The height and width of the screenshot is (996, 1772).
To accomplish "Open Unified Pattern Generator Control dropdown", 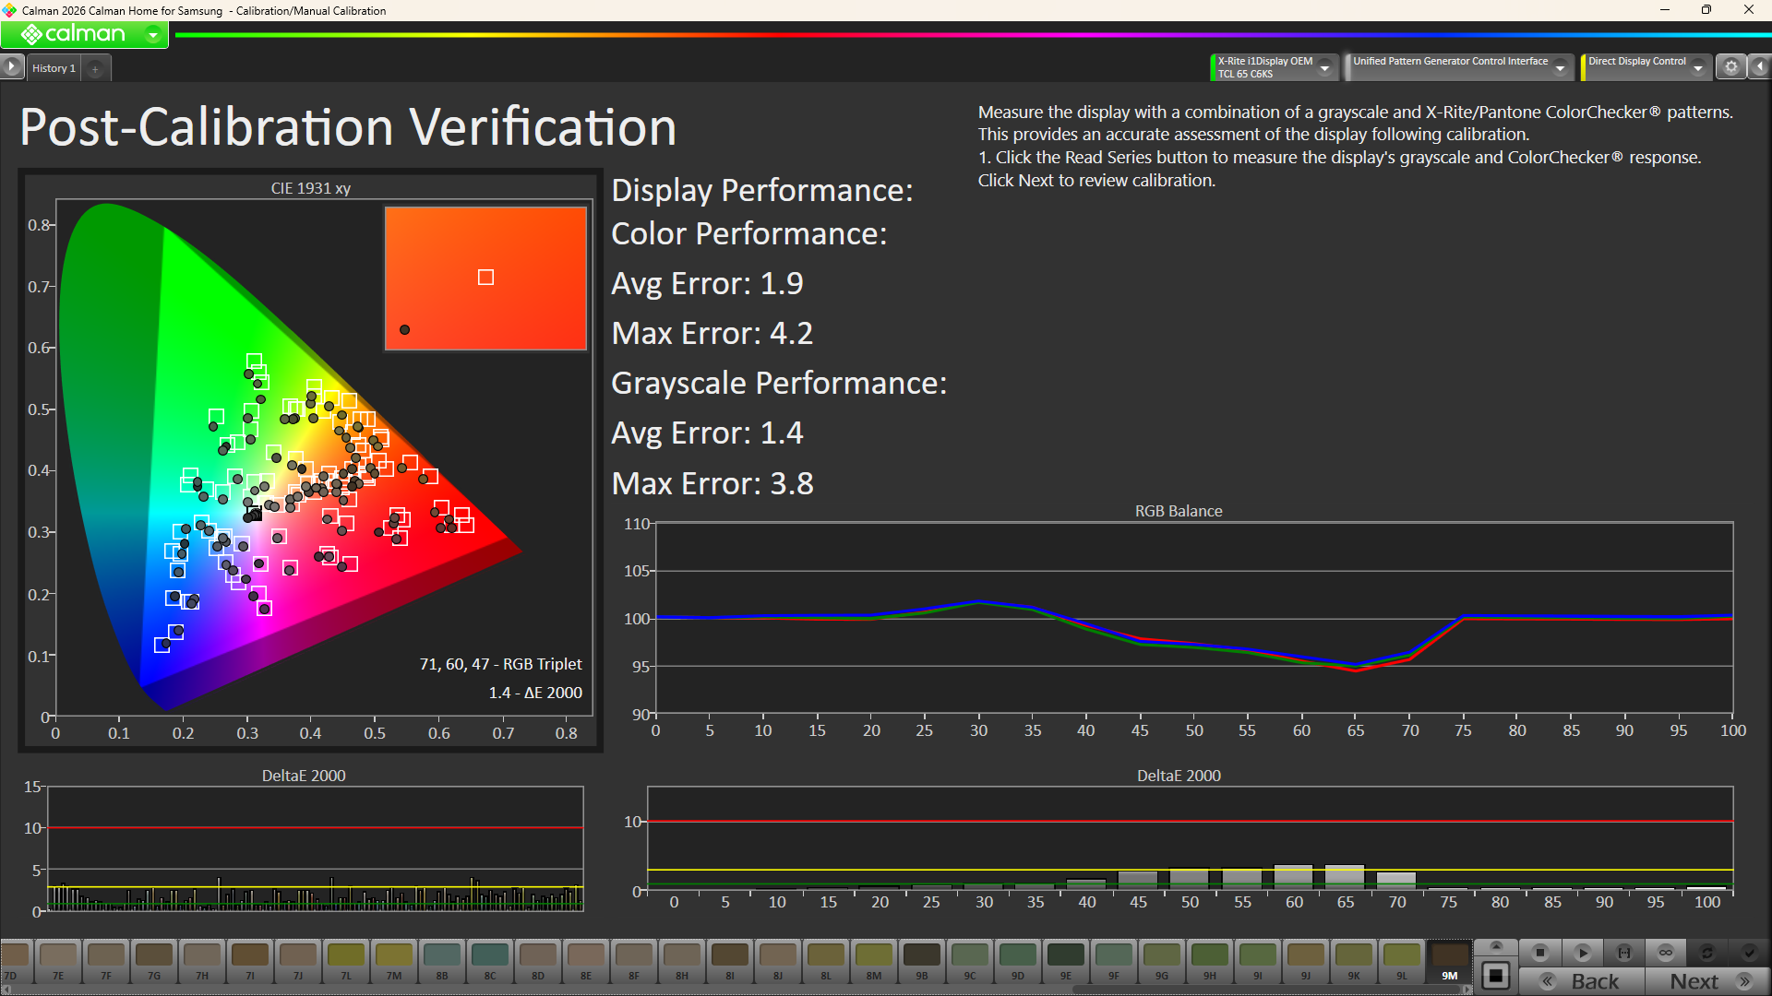I will (1560, 67).
